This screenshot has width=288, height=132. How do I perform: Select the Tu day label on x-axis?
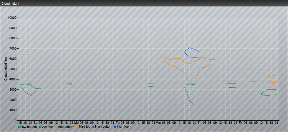[x=117, y=123]
